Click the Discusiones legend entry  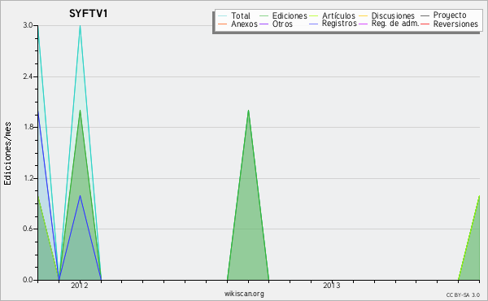(387, 15)
